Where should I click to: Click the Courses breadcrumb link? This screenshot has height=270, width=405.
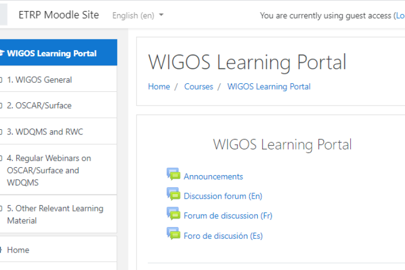(198, 86)
